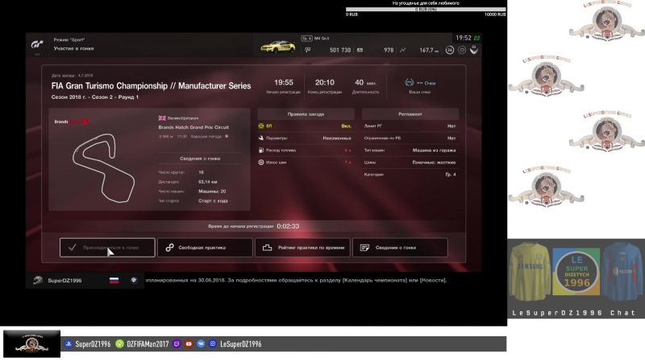
Task: Select the Правила заезда header
Action: click(306, 114)
